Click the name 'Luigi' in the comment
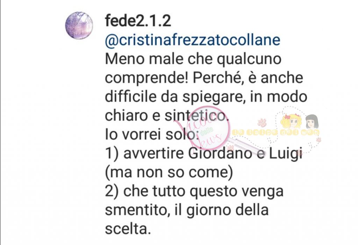The height and width of the screenshot is (245, 358). pos(285,154)
